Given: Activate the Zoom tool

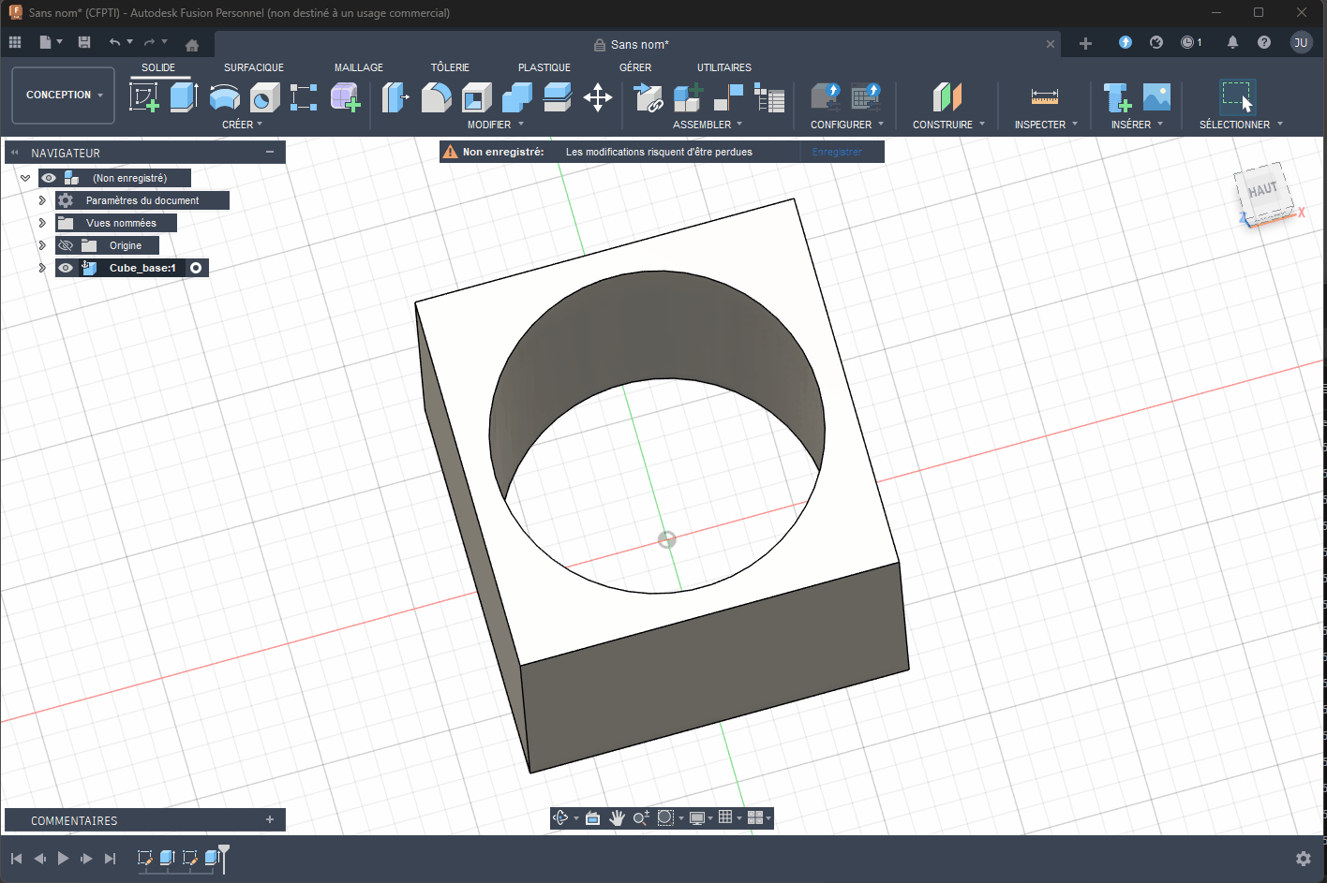Looking at the screenshot, I should (641, 817).
